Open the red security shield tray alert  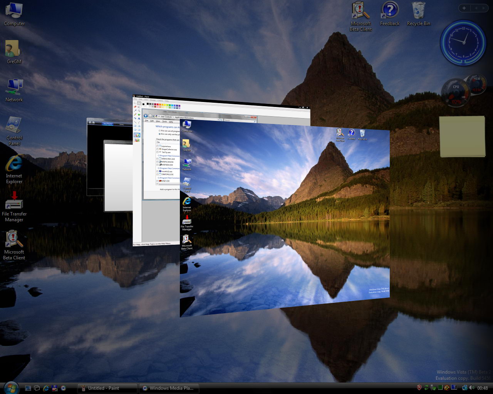[x=419, y=388]
